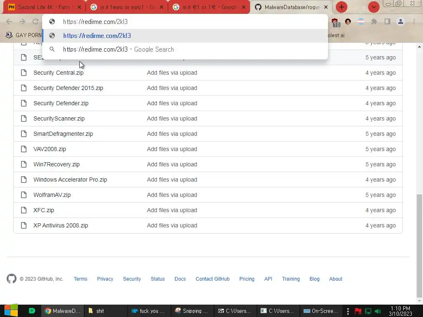Click '4 years ago' in the XP Antivirus 2008.zip row

(380, 226)
